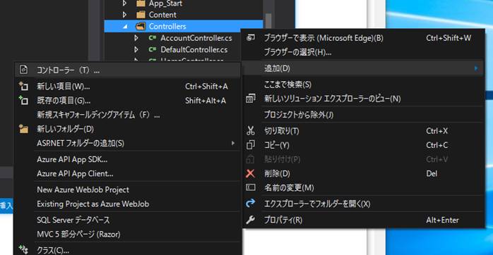Select 新しいソリューション エクスプローラーのビュー(N)
Screen dimensions: 493x255
point(363,99)
